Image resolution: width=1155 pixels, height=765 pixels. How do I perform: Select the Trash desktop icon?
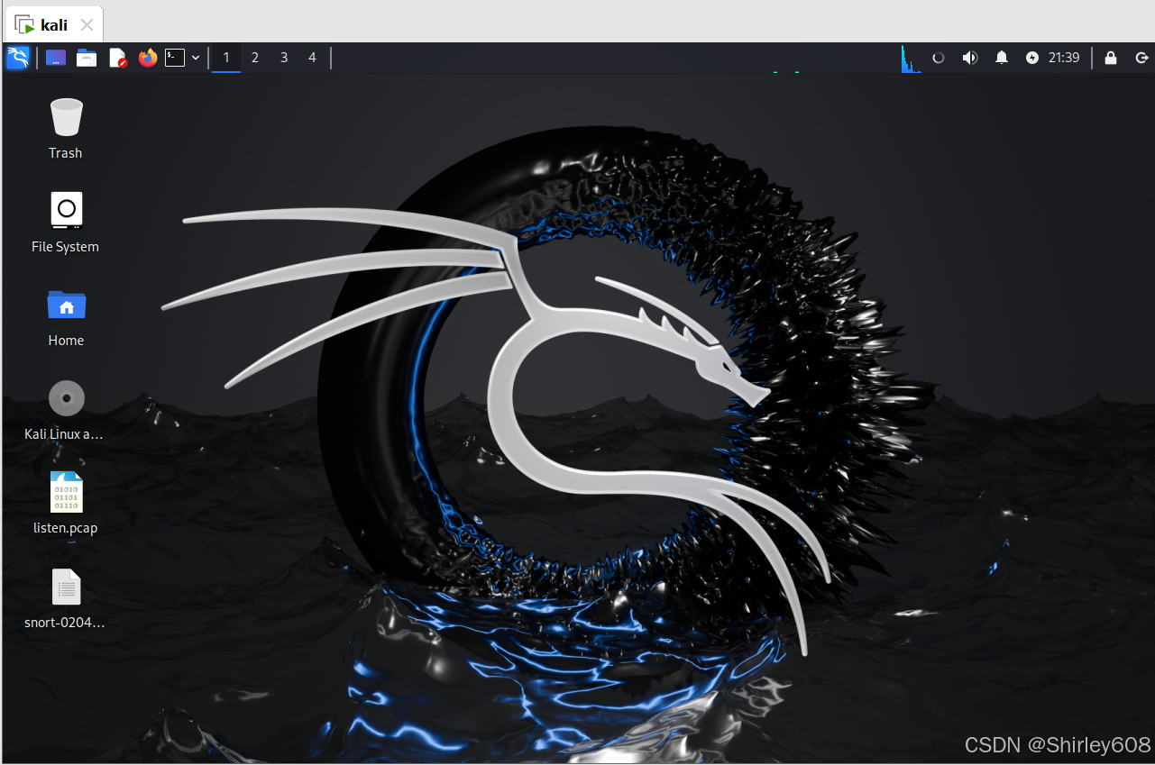(66, 129)
